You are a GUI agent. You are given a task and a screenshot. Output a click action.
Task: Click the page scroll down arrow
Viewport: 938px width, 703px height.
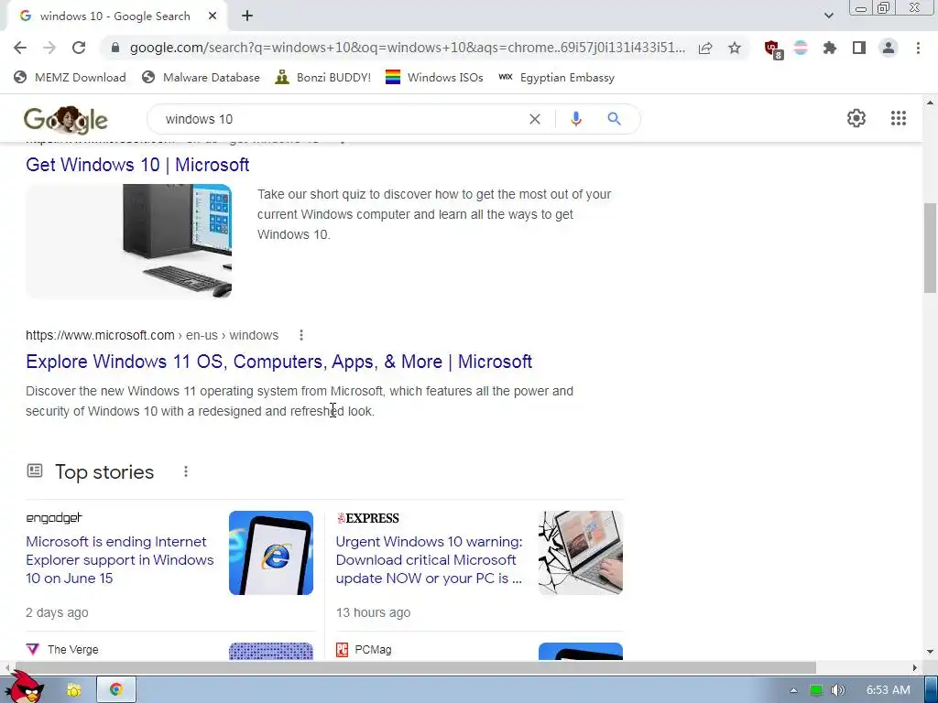point(930,652)
